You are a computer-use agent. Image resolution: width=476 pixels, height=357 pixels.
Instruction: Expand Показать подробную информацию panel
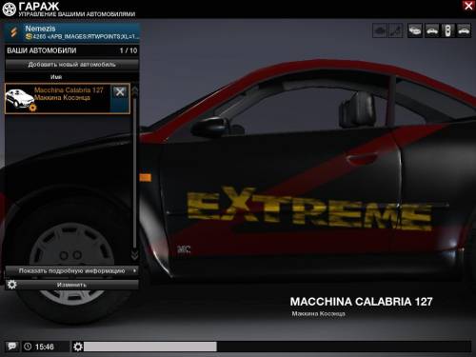[x=71, y=271]
